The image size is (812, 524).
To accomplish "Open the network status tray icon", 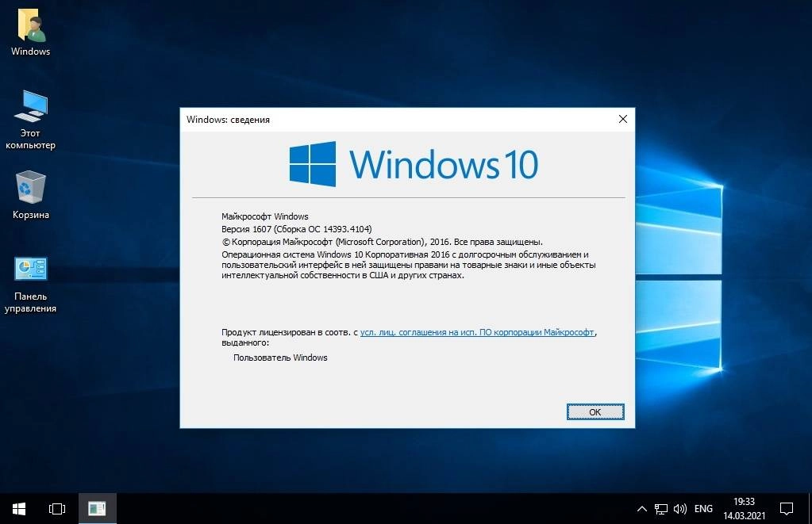I will coord(660,509).
